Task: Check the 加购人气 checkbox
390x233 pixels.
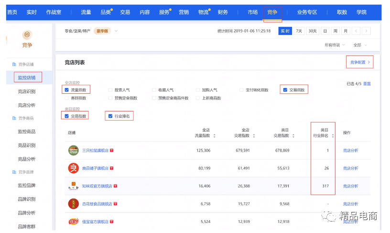Action: point(198,90)
